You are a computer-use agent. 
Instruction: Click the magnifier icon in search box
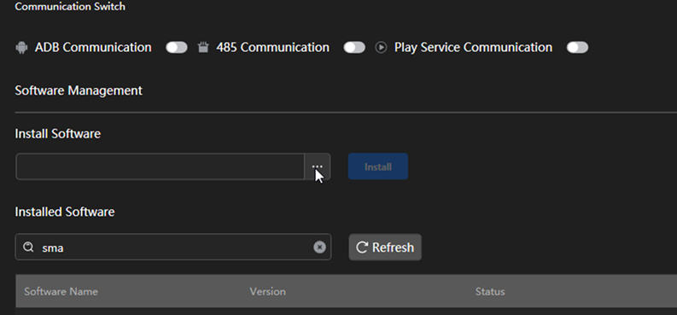28,248
